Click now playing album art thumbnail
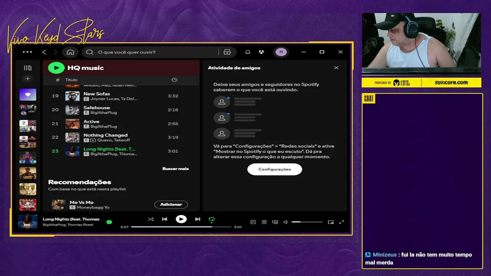The height and width of the screenshot is (276, 491). tap(28, 222)
